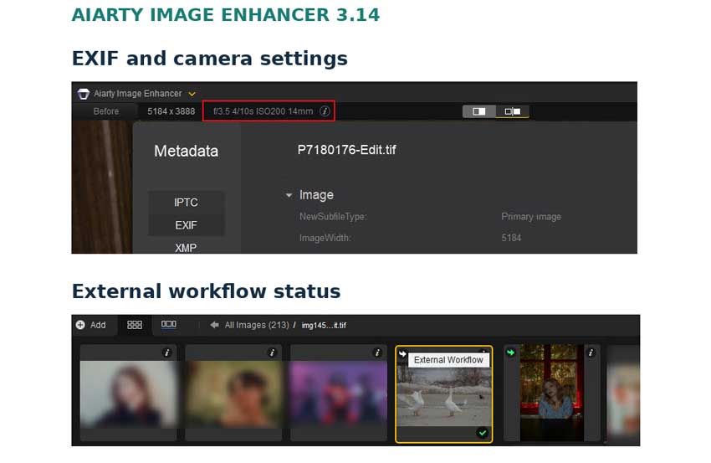Switch to grid thumbnail view
Image resolution: width=711 pixels, height=463 pixels.
click(135, 325)
